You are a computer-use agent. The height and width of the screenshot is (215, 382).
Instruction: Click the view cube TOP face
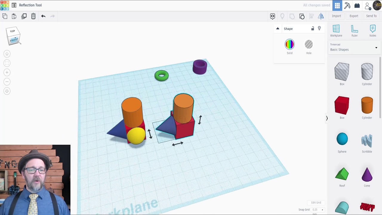point(13,31)
